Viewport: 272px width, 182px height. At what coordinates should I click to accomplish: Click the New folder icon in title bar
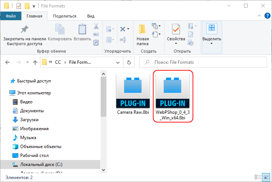[27, 6]
